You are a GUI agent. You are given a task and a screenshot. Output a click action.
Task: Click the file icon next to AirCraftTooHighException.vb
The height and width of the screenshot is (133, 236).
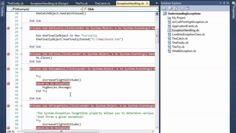(x=169, y=22)
